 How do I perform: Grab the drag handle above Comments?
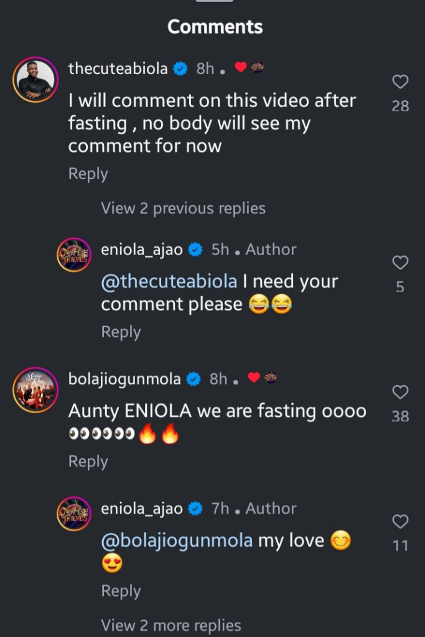pos(214,1)
